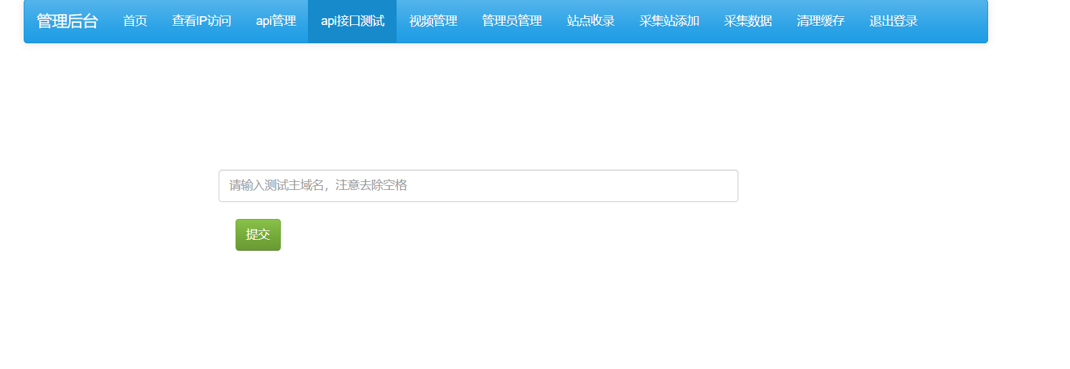The height and width of the screenshot is (369, 1070).
Task: Open the 站点收录 section
Action: pos(590,22)
